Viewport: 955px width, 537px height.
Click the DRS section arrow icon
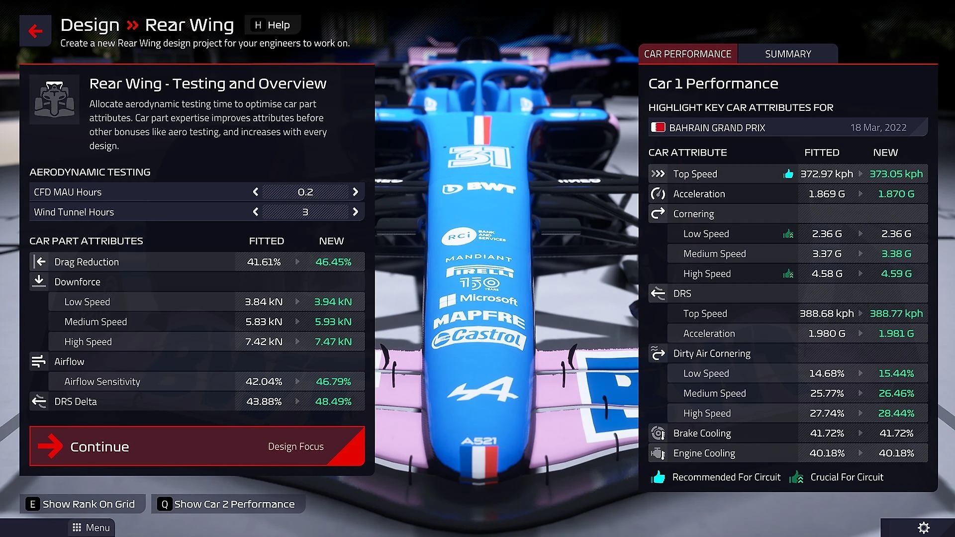coord(657,294)
